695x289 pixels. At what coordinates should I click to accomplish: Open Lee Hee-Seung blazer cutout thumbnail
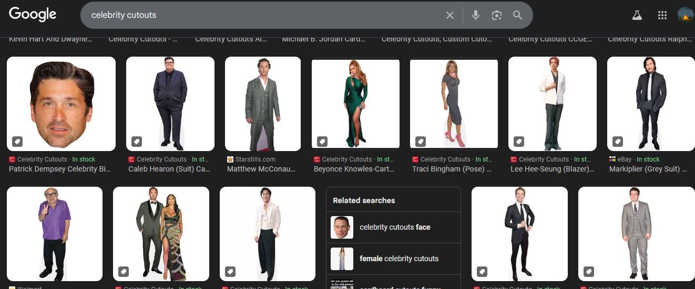553,104
